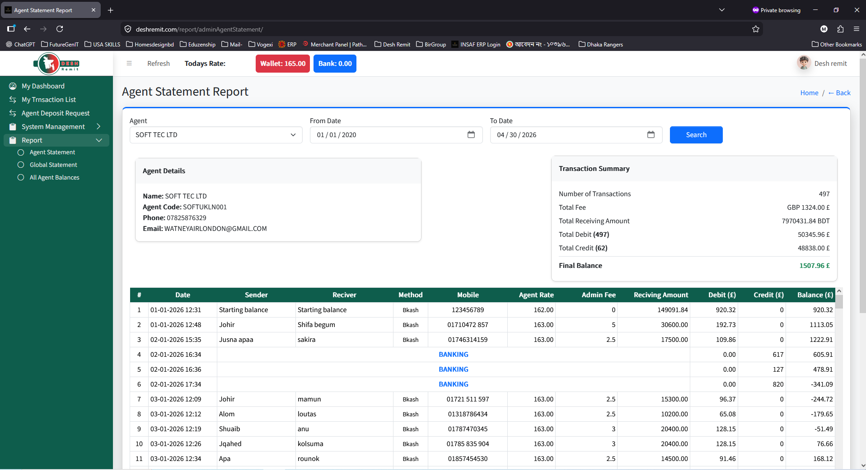
Task: Open the ChatGPT bookmark
Action: [x=20, y=44]
